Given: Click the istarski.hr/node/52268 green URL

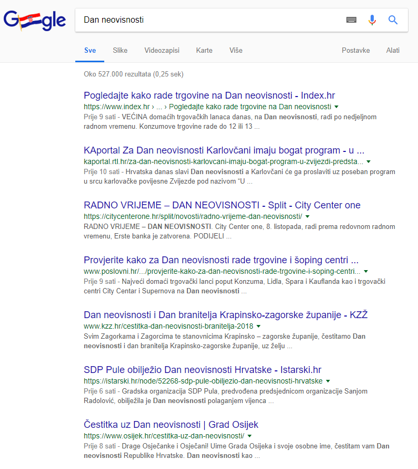Looking at the screenshot, I should tap(203, 381).
